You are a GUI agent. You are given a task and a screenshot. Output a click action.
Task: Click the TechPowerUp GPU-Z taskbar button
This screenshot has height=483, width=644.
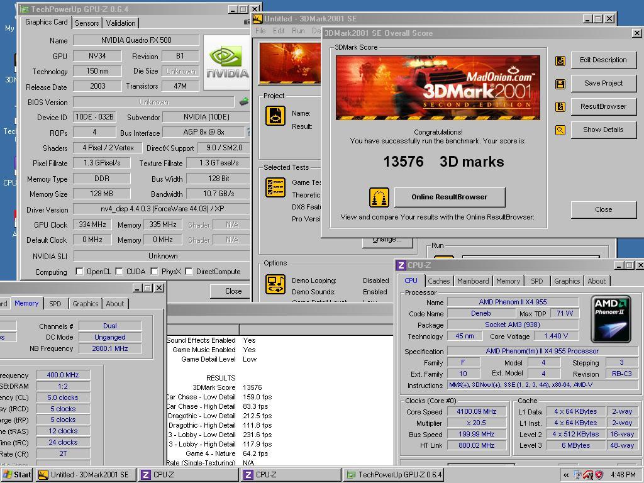(394, 475)
